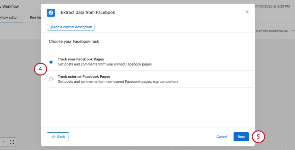Switch to the Workflow editor tab

tap(9, 17)
